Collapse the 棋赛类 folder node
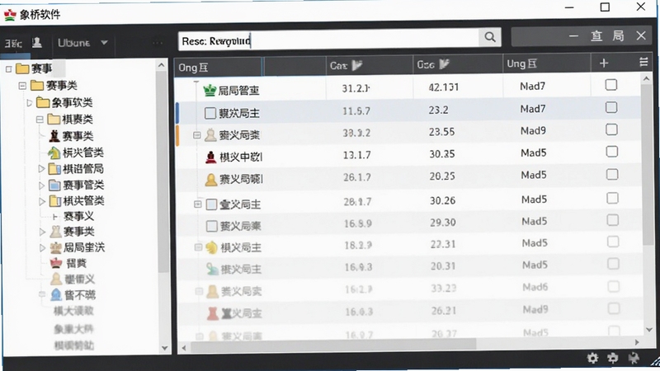660x371 pixels. (40, 120)
